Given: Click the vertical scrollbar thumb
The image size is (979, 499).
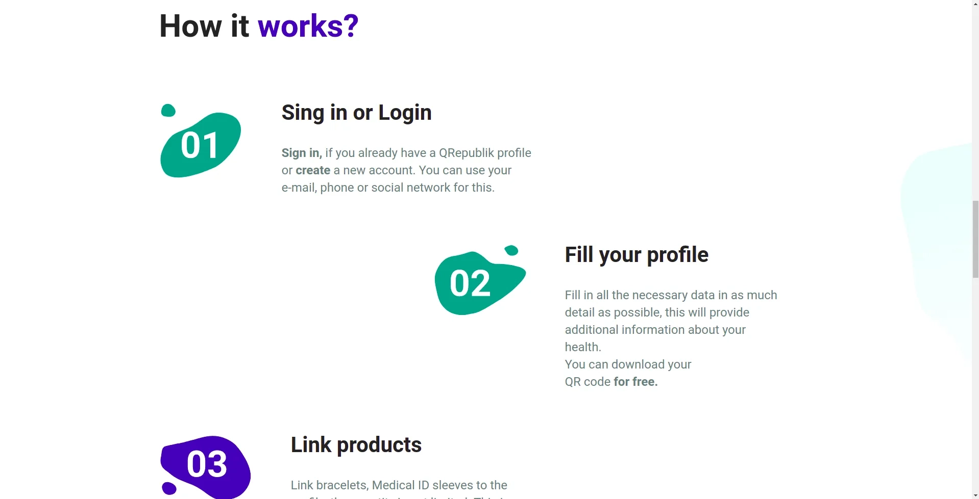Looking at the screenshot, I should [x=975, y=240].
